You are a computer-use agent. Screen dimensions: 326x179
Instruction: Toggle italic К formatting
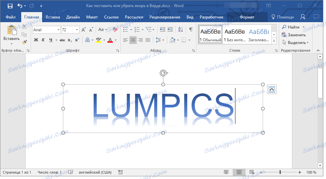pos(43,40)
